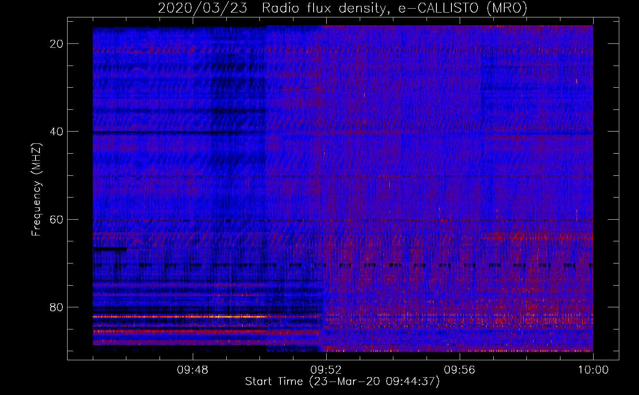Click the 80 frequency tick label

[x=56, y=307]
